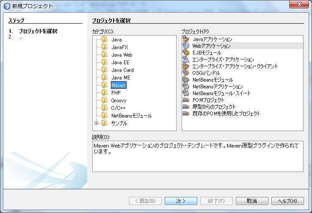Select the PHP category label
This screenshot has height=213, width=312.
point(116,93)
